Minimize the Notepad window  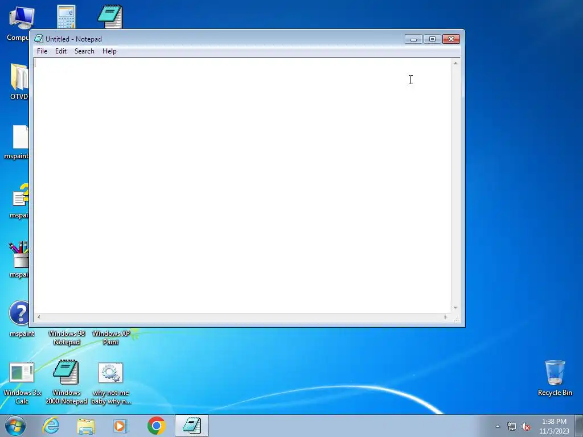413,39
